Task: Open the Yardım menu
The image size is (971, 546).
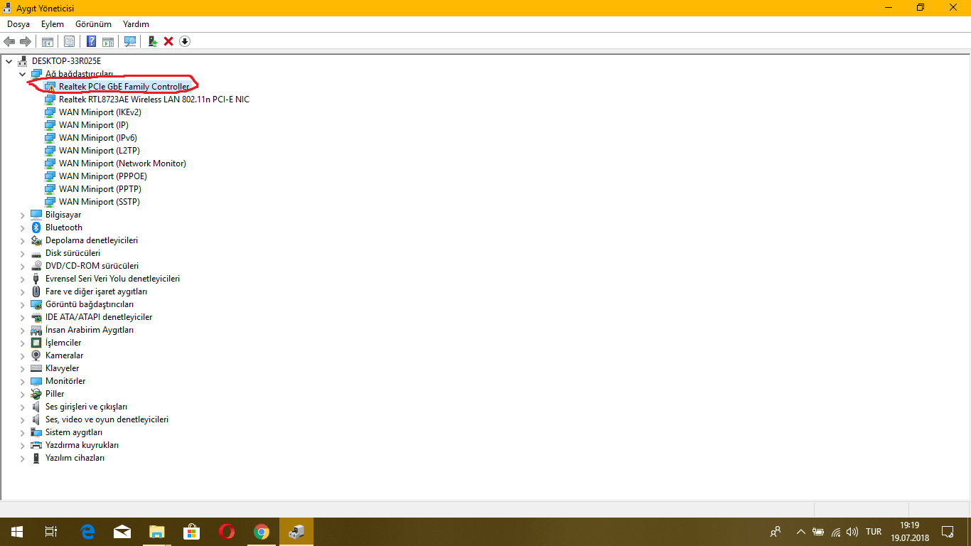Action: [x=136, y=24]
